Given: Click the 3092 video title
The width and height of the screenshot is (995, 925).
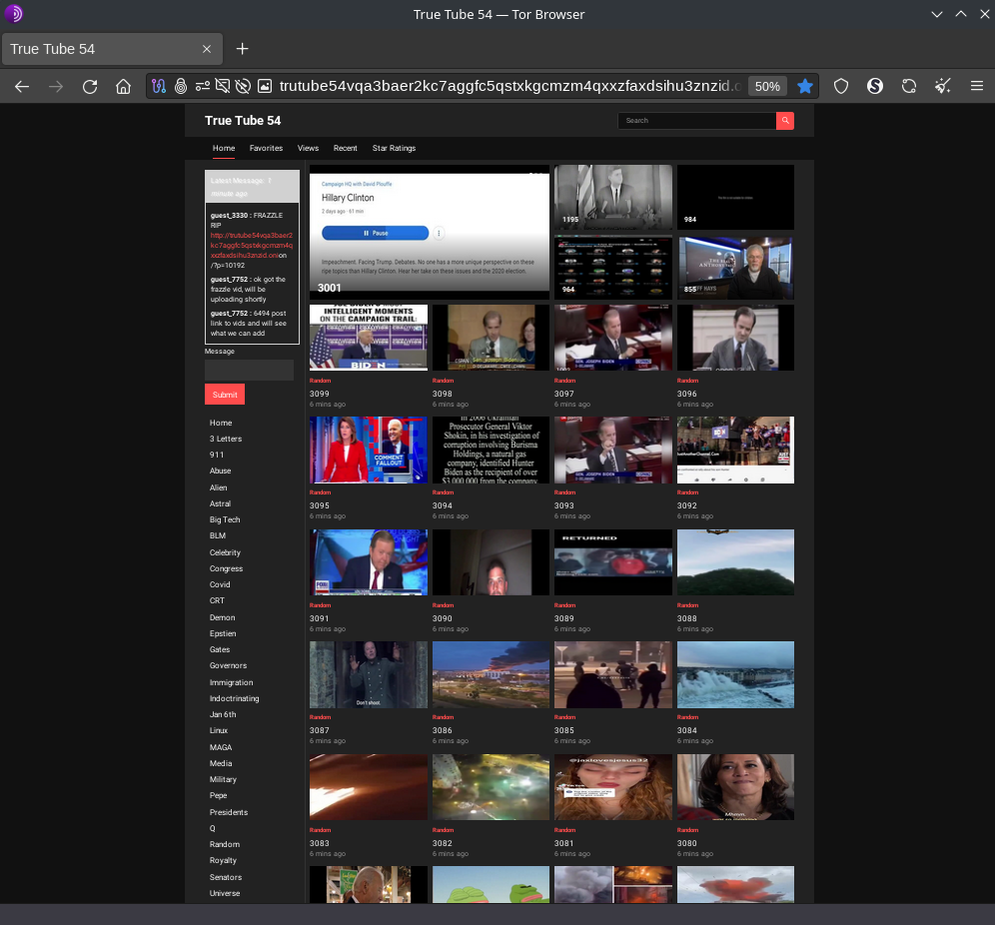Looking at the screenshot, I should click(686, 505).
